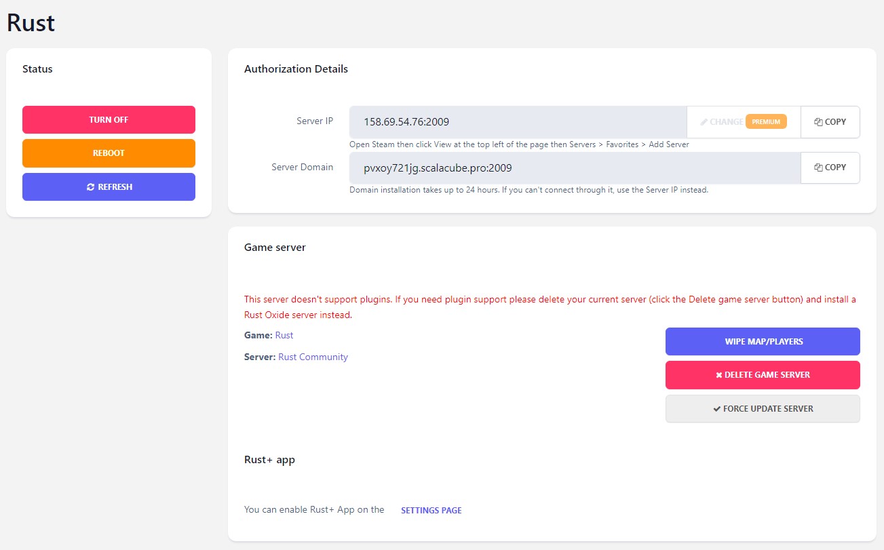The height and width of the screenshot is (550, 884).
Task: Open the Rust Community server link
Action: (x=313, y=357)
